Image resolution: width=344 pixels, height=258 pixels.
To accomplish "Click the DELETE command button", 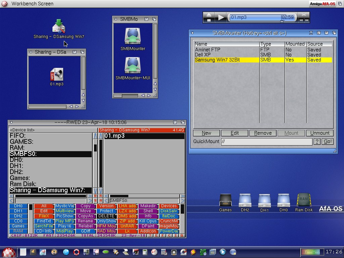I will tap(106, 216).
